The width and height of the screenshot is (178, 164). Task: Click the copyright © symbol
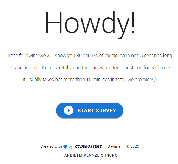[128, 146]
